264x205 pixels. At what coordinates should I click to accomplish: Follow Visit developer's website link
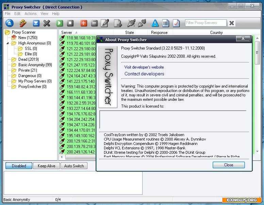click(144, 67)
